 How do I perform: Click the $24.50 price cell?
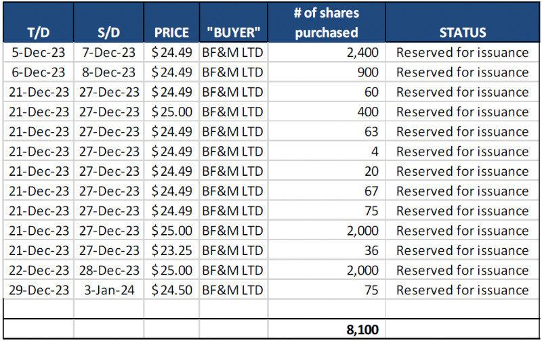click(x=172, y=291)
